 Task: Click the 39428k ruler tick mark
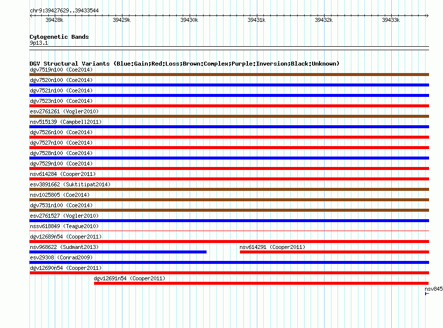(x=55, y=15)
